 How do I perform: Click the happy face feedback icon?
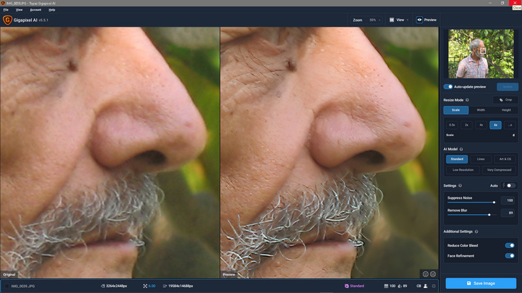[426, 274]
